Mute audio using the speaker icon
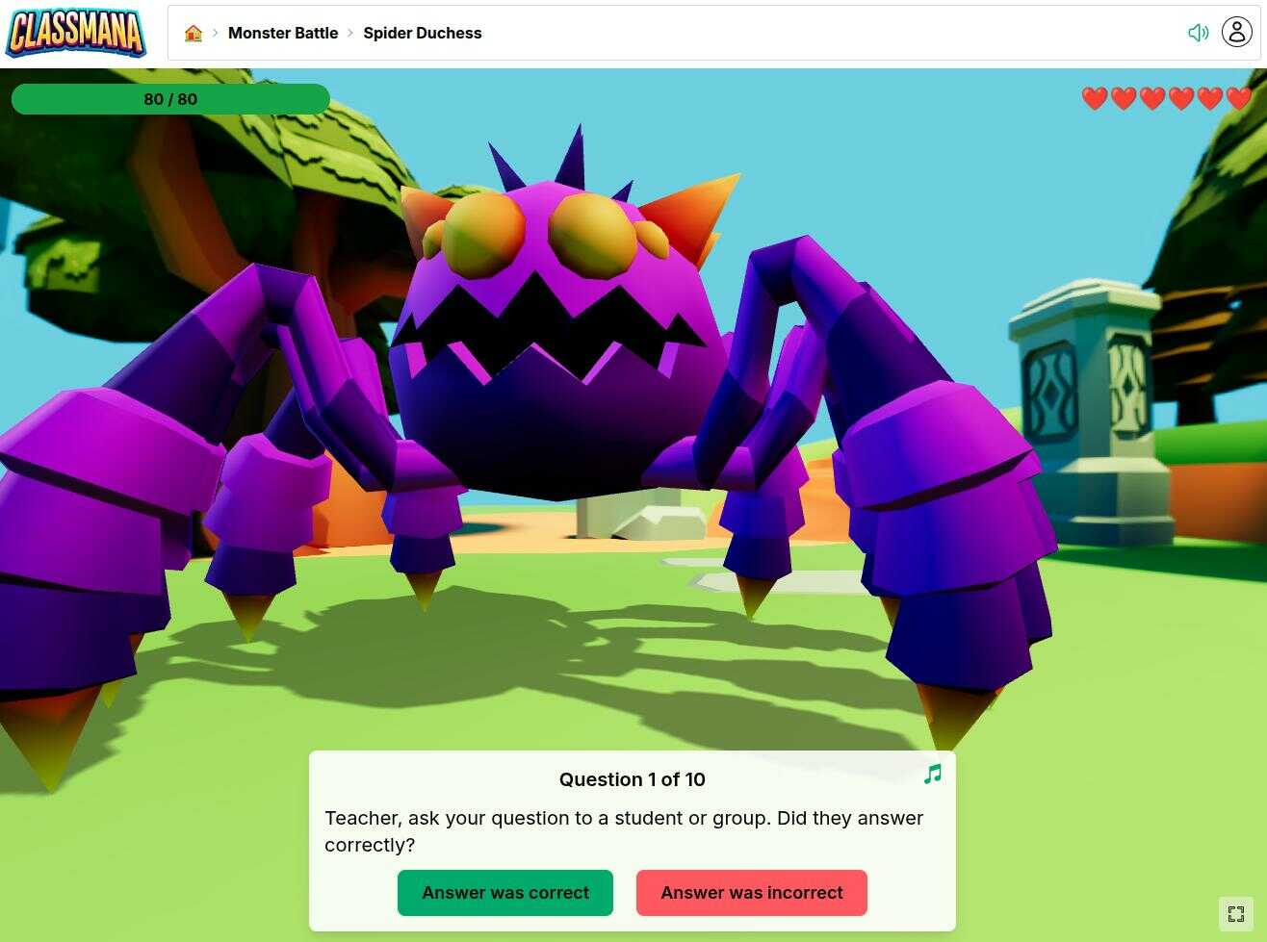1267x942 pixels. (x=1198, y=32)
